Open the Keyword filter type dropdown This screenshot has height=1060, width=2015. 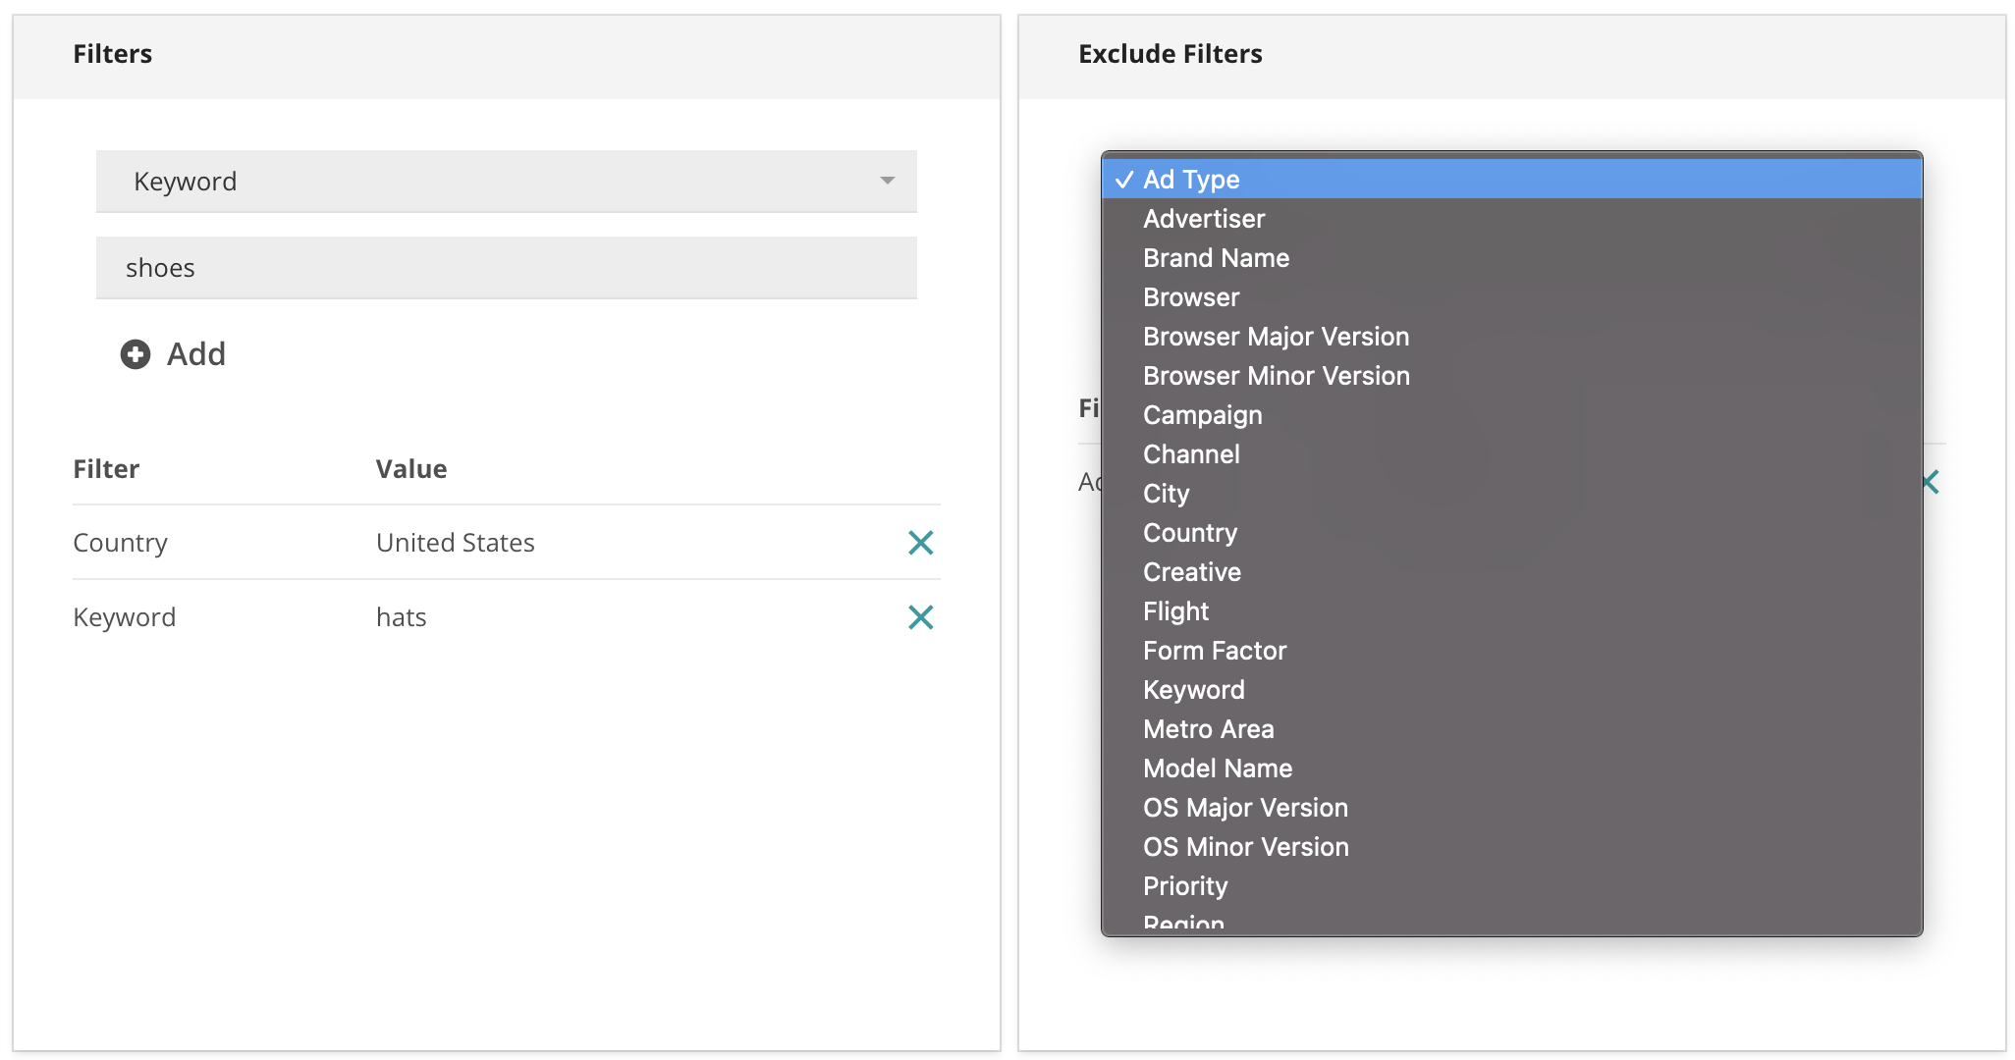(x=506, y=182)
